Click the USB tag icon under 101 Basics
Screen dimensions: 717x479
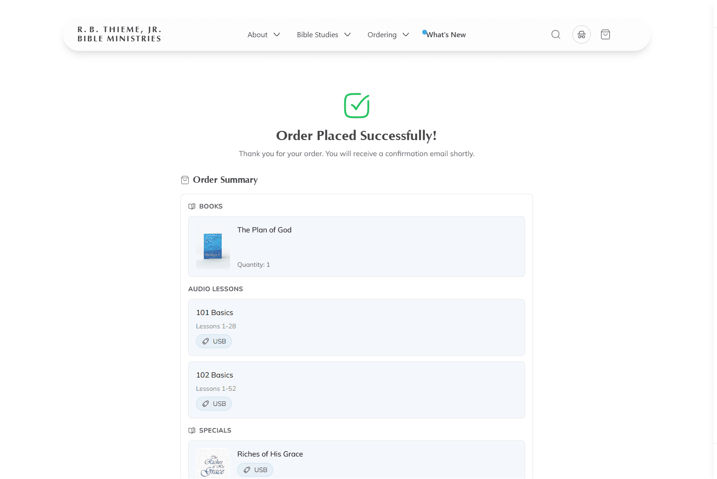point(206,341)
